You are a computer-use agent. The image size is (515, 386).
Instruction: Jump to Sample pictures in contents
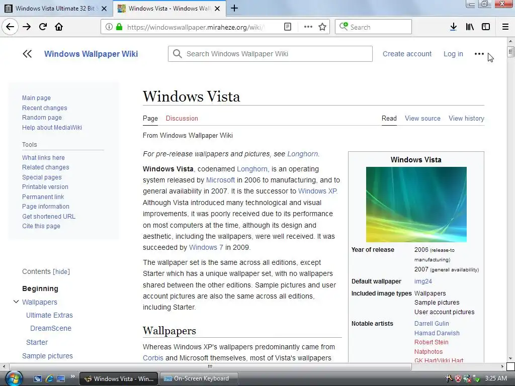pos(47,356)
